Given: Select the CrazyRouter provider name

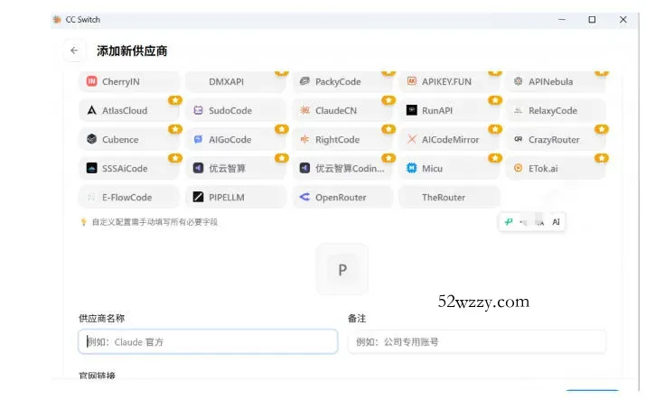Looking at the screenshot, I should point(554,140).
